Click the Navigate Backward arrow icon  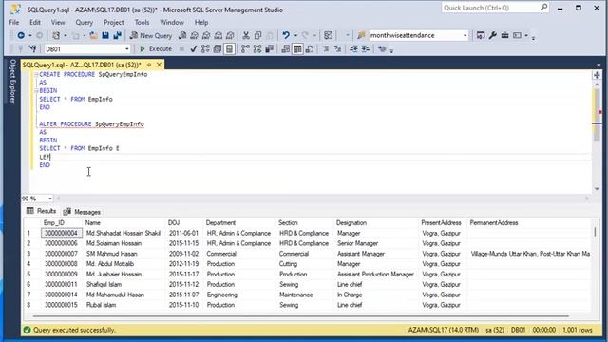pos(21,35)
